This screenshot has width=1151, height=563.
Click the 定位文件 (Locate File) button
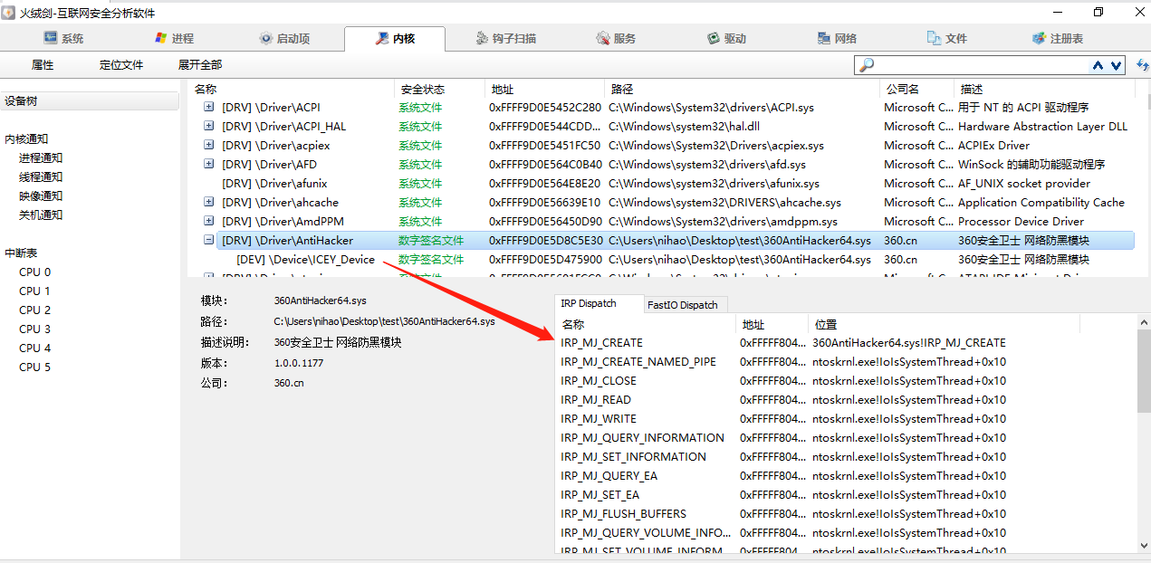pos(121,65)
